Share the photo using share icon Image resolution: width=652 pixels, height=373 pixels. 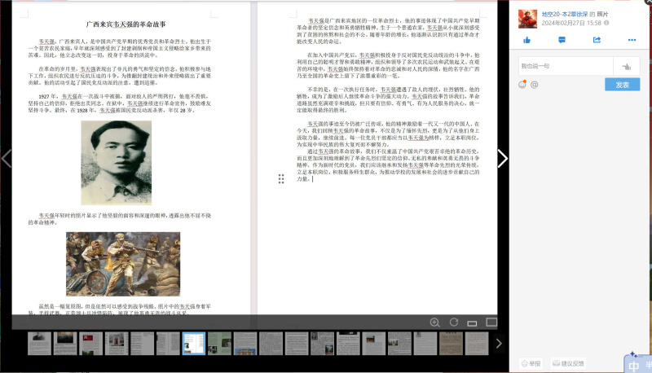coord(597,40)
